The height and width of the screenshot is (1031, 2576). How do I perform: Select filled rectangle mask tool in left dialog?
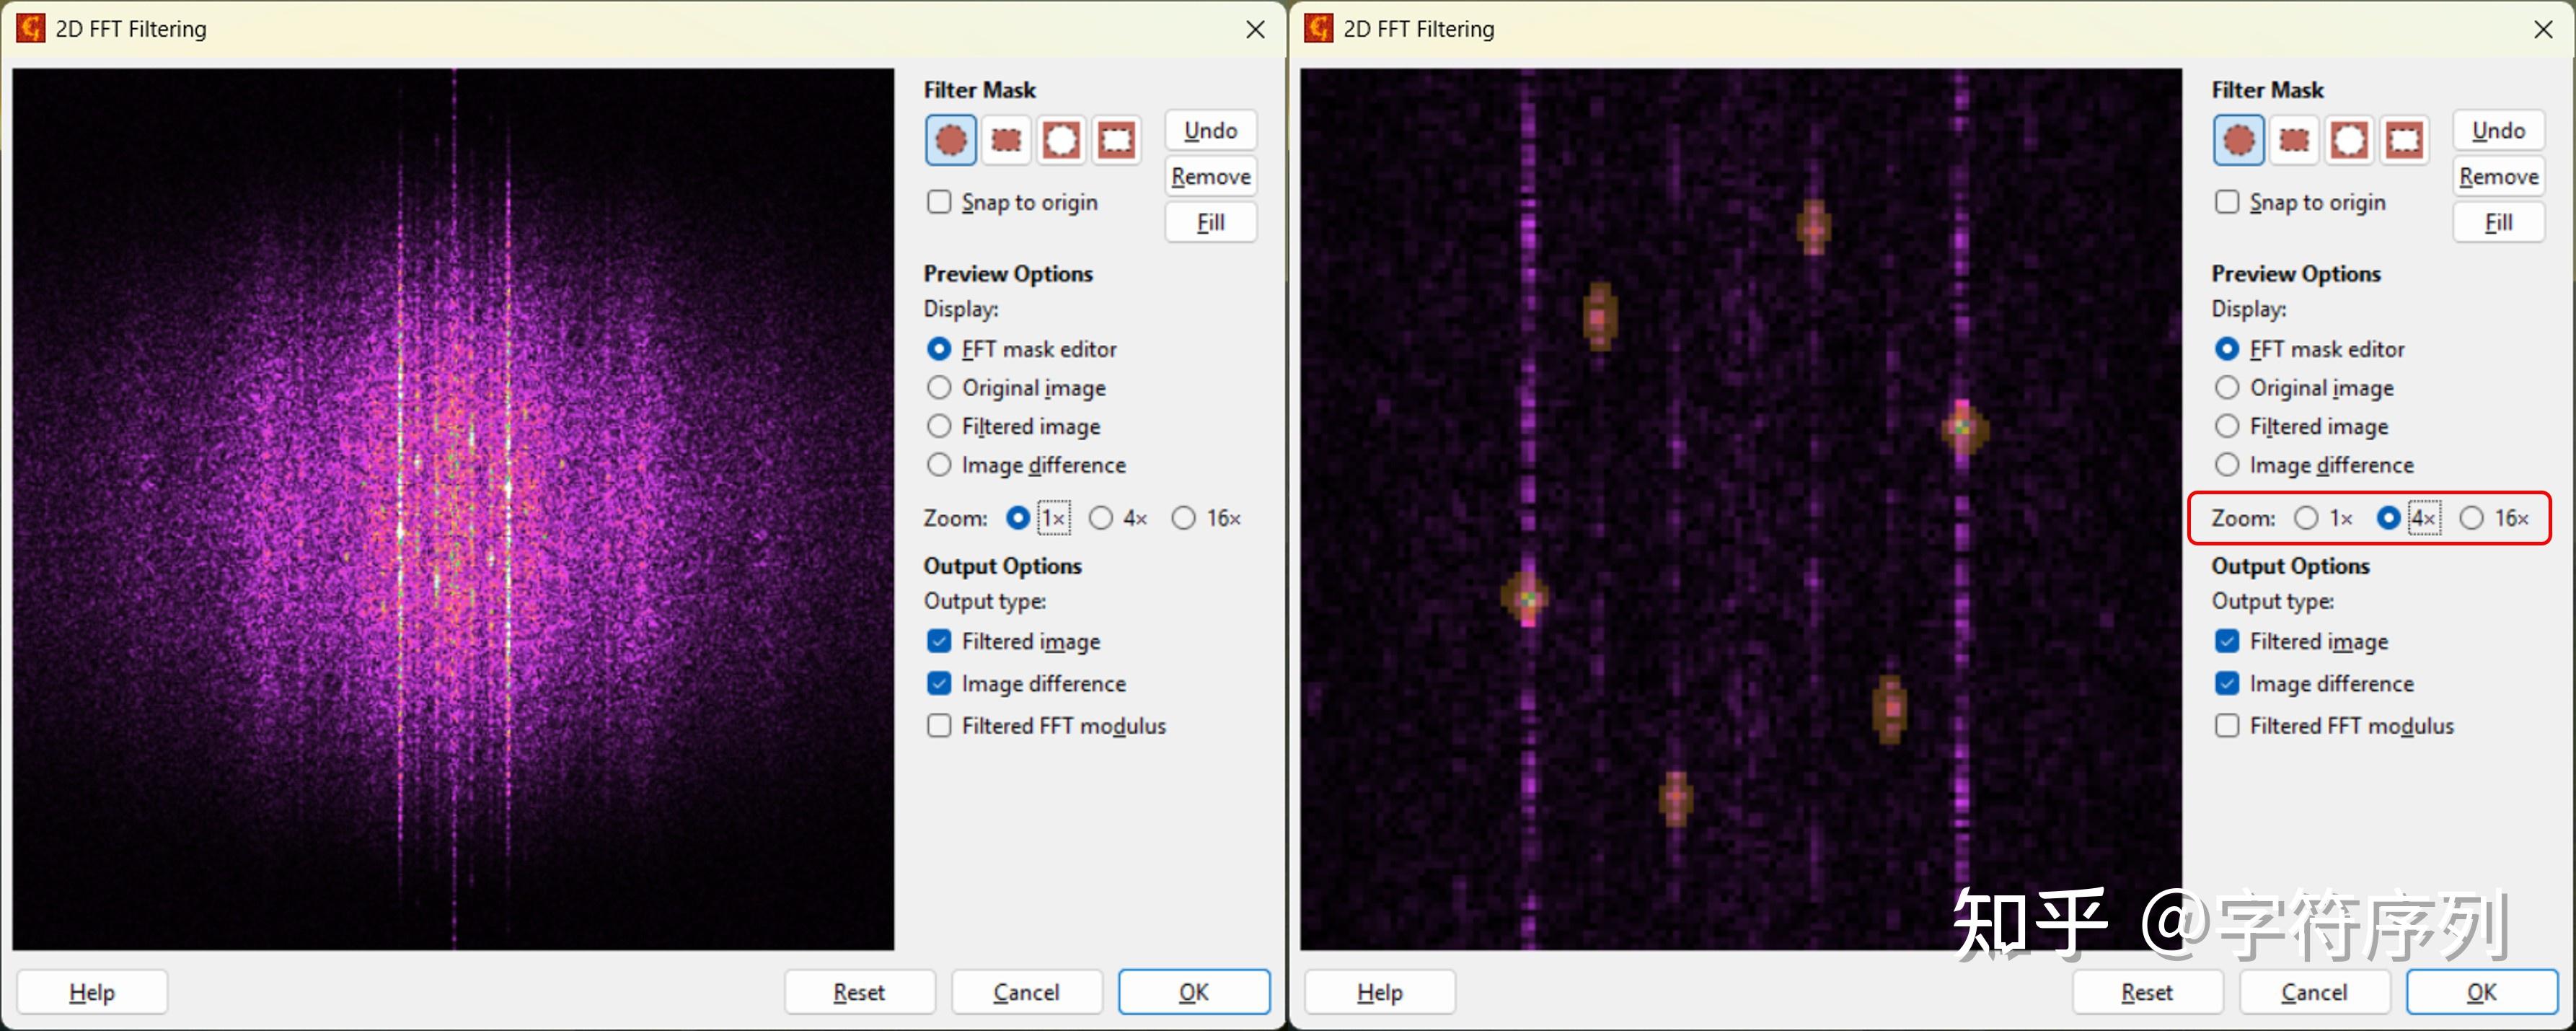click(1005, 140)
